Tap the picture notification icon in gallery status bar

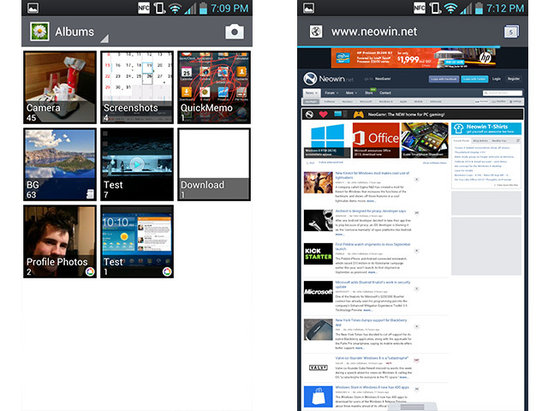click(x=33, y=8)
